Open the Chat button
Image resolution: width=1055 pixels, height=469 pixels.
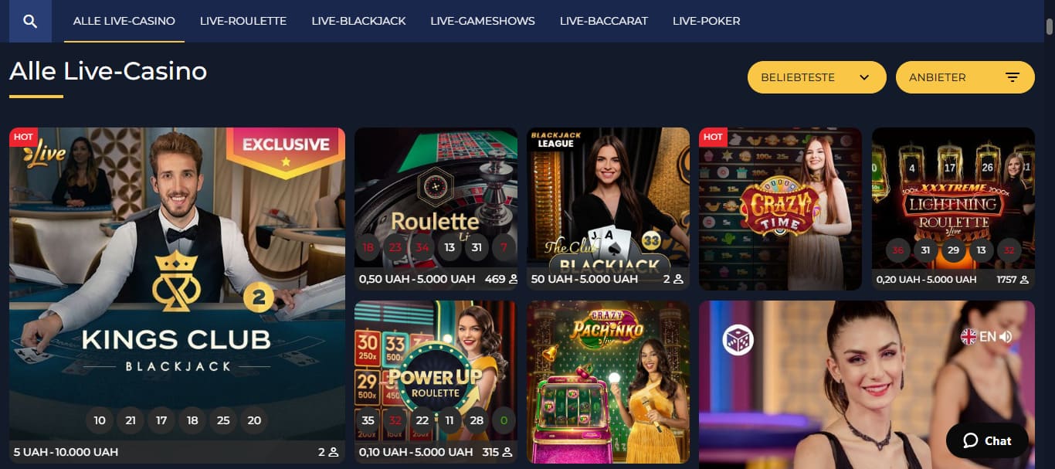pyautogui.click(x=987, y=440)
